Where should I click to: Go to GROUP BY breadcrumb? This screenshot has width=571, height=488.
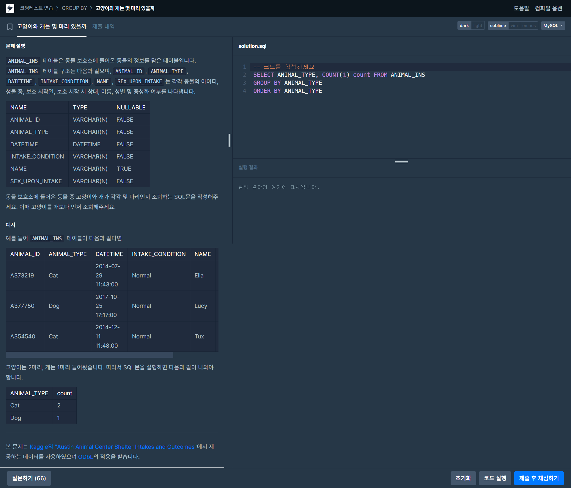(74, 8)
